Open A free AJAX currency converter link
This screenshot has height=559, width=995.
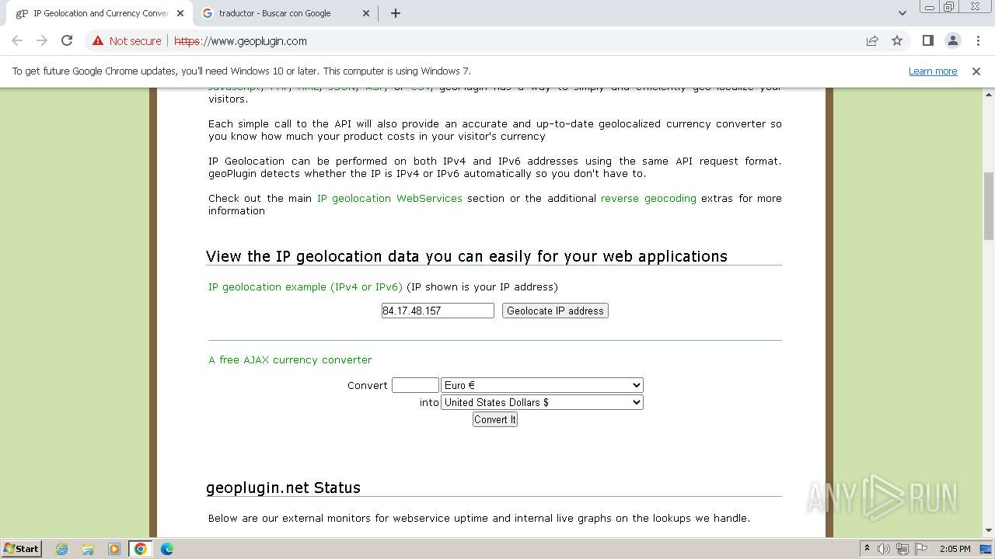point(290,360)
